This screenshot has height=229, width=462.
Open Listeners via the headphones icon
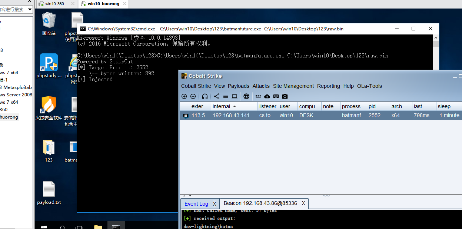(x=205, y=96)
